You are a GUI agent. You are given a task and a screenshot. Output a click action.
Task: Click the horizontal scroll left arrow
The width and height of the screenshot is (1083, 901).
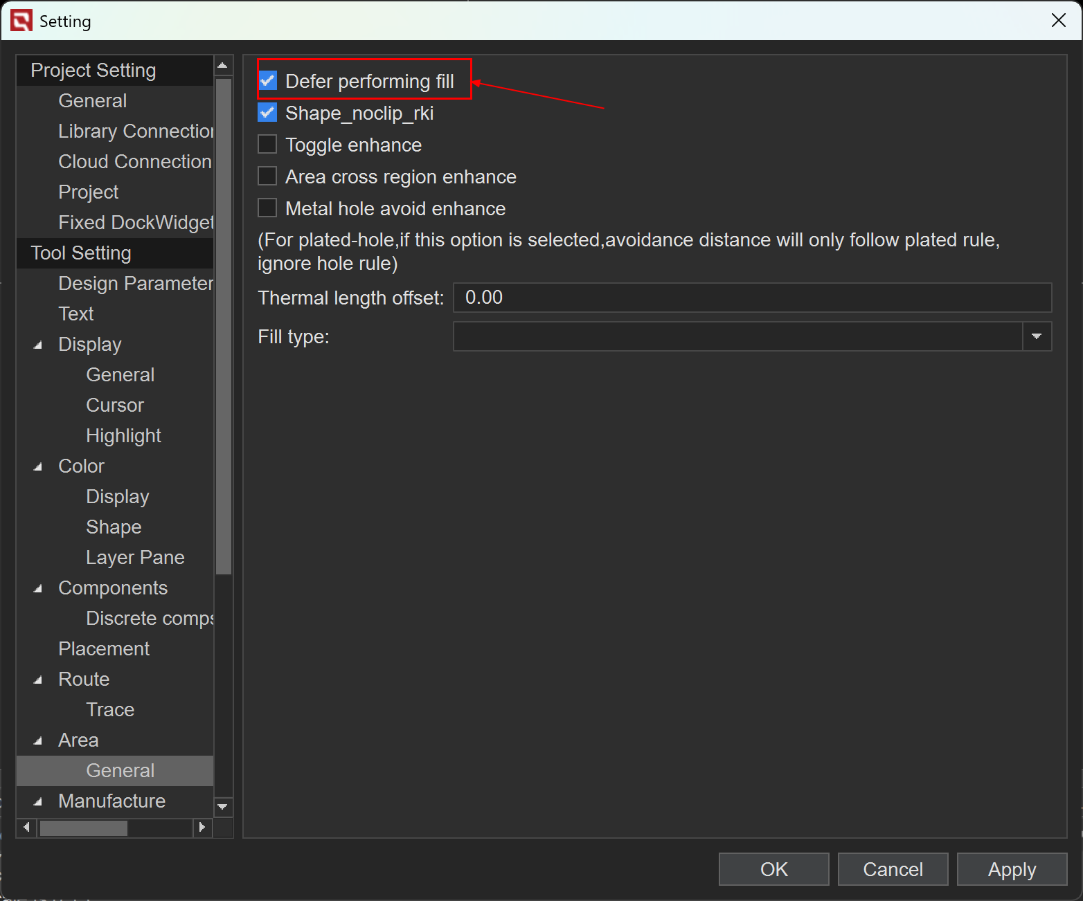click(x=26, y=827)
